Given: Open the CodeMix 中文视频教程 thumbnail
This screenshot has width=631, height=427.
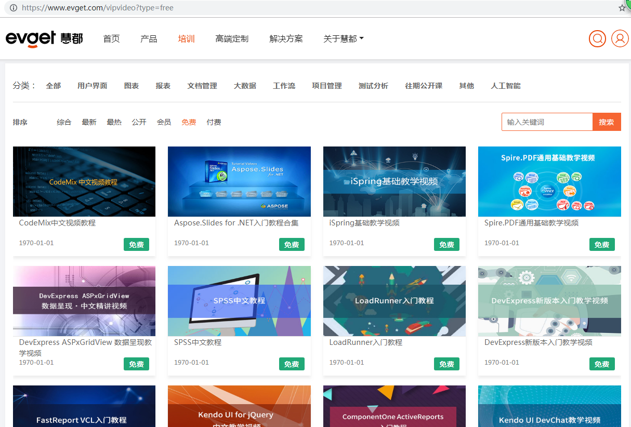Looking at the screenshot, I should (x=84, y=181).
